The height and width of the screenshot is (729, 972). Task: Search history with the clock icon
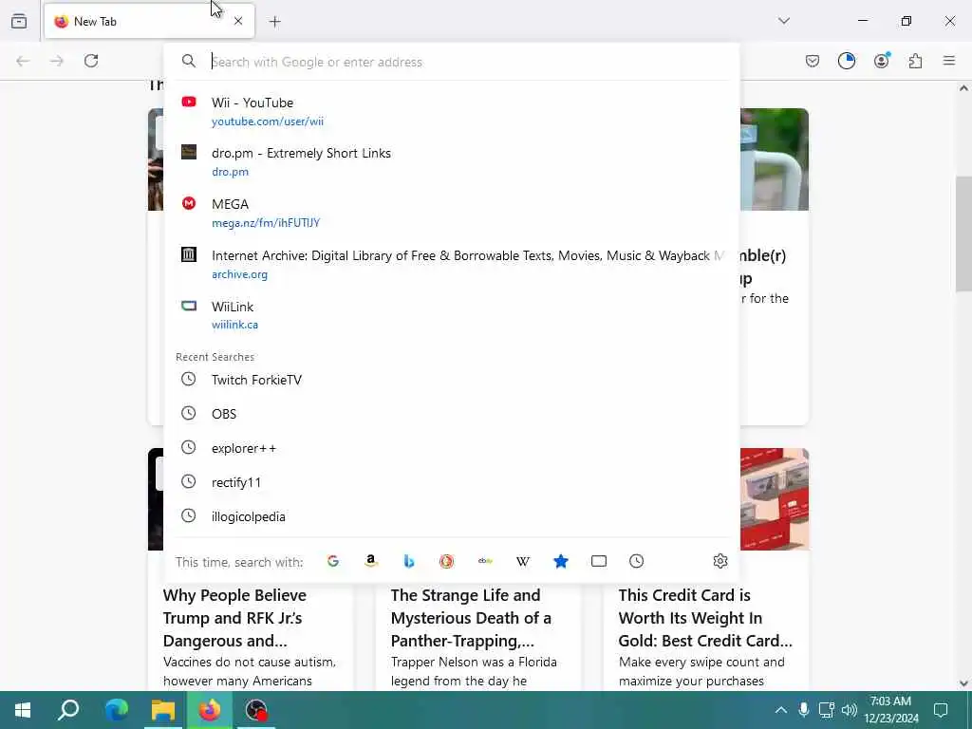(637, 562)
